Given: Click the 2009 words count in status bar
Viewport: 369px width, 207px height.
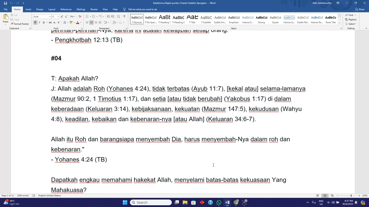Looking at the screenshot, I should coord(23,195).
